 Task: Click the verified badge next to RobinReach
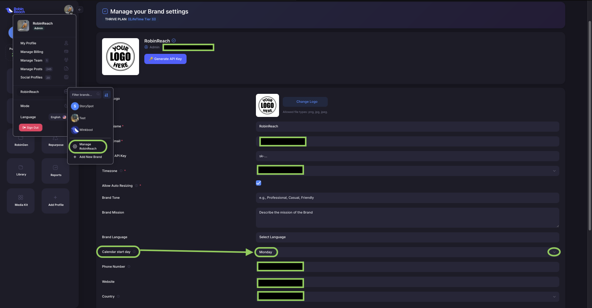coord(174,41)
